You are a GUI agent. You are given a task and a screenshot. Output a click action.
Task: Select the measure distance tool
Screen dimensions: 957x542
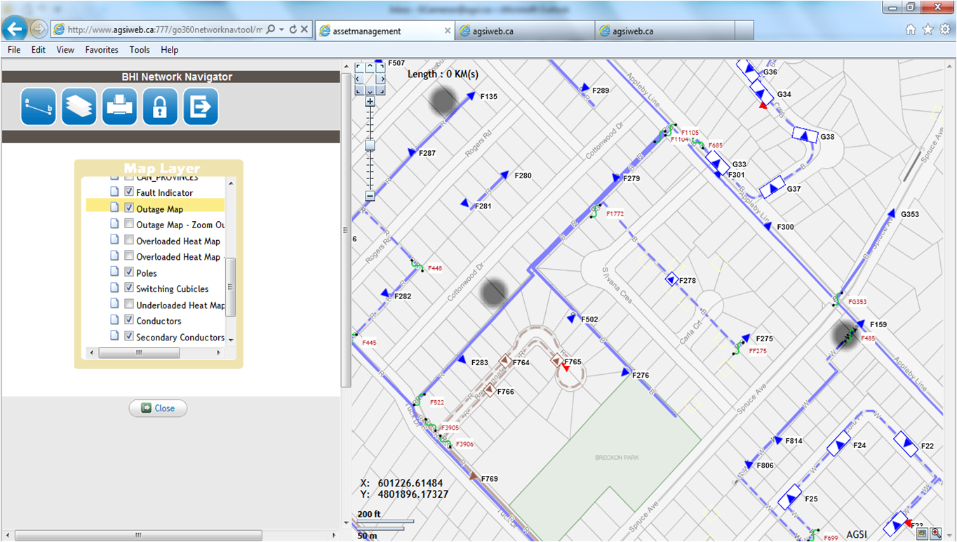[x=39, y=107]
